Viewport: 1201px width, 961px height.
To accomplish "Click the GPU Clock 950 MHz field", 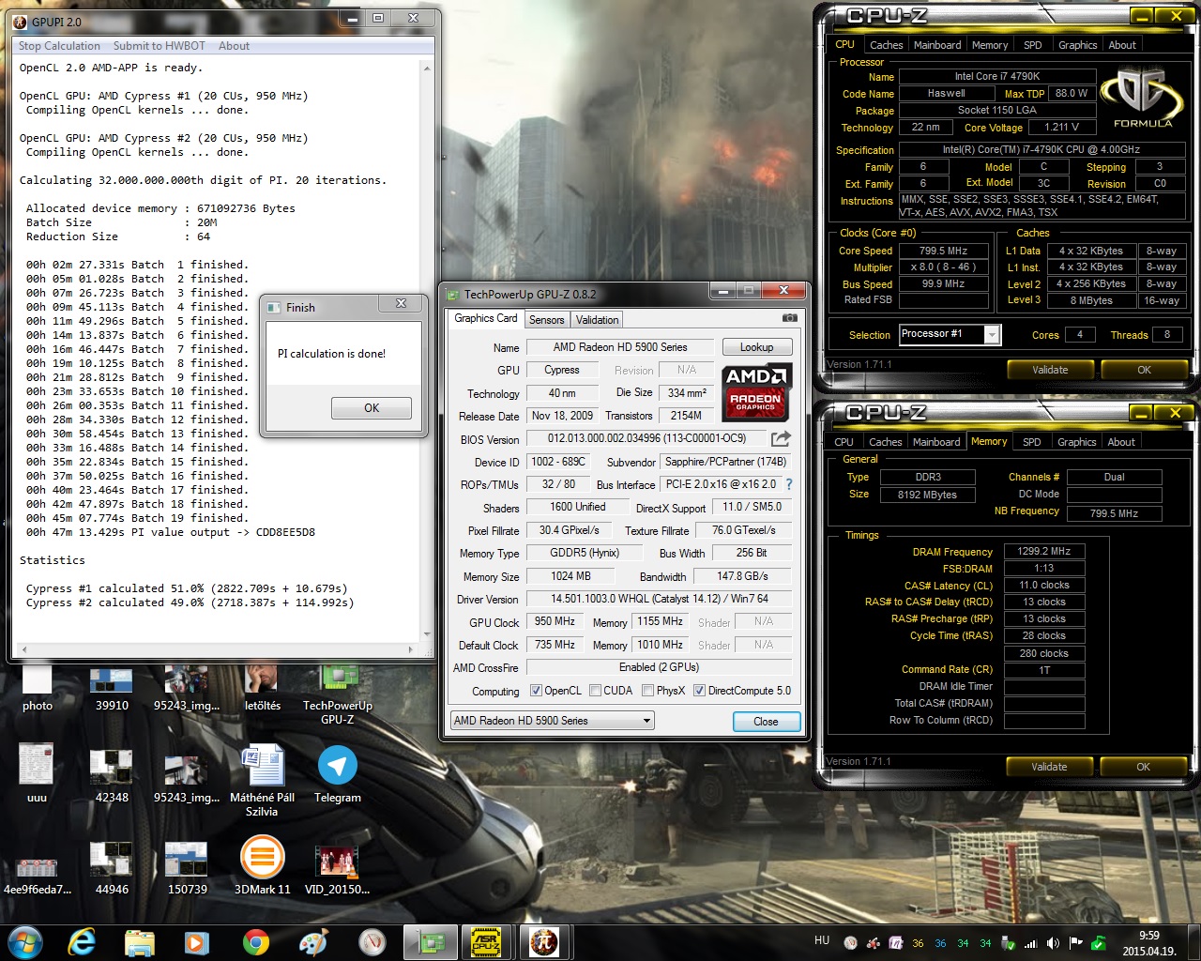I will point(555,622).
